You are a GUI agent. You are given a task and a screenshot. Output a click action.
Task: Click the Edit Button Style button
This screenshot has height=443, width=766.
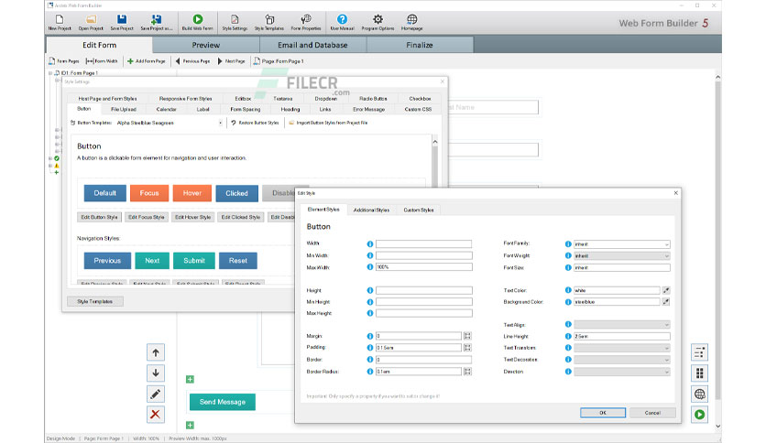99,217
